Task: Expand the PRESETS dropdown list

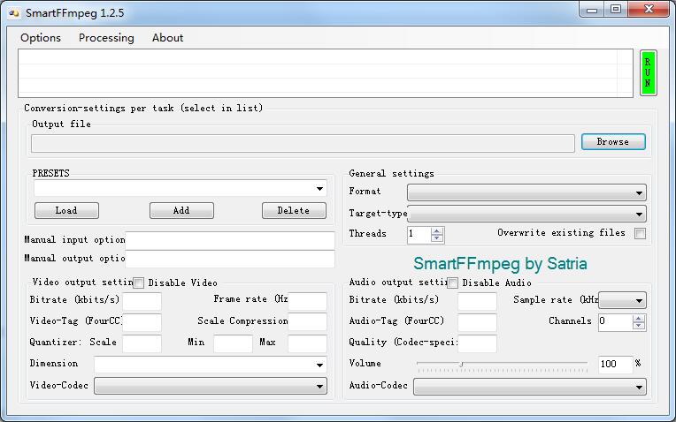Action: [319, 188]
